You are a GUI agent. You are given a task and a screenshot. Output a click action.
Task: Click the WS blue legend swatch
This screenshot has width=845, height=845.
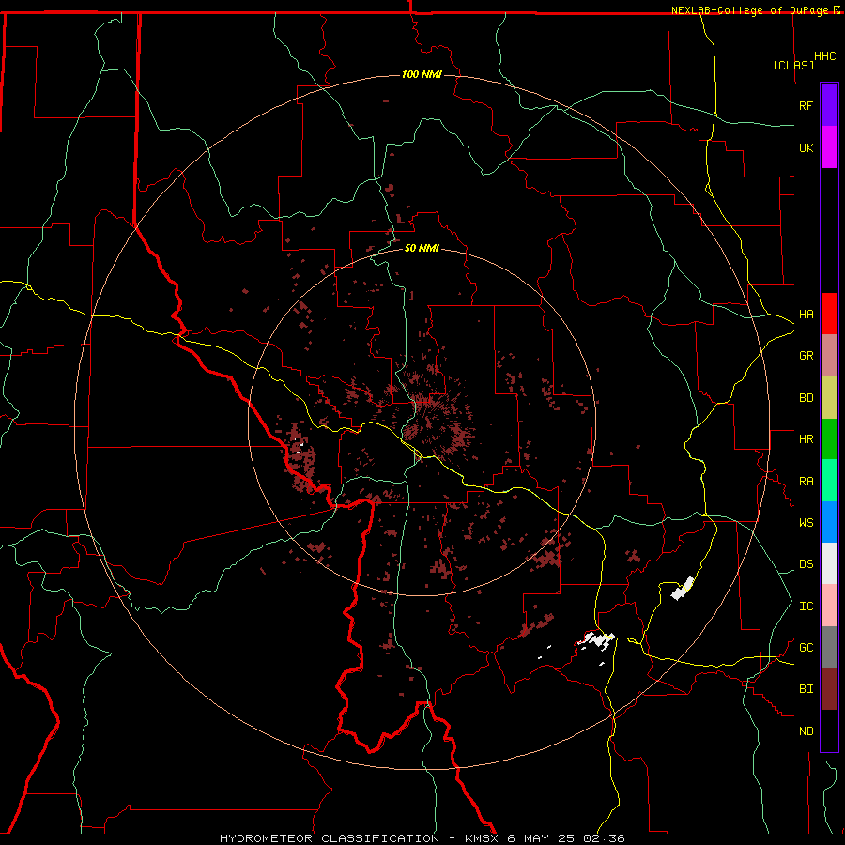829,522
